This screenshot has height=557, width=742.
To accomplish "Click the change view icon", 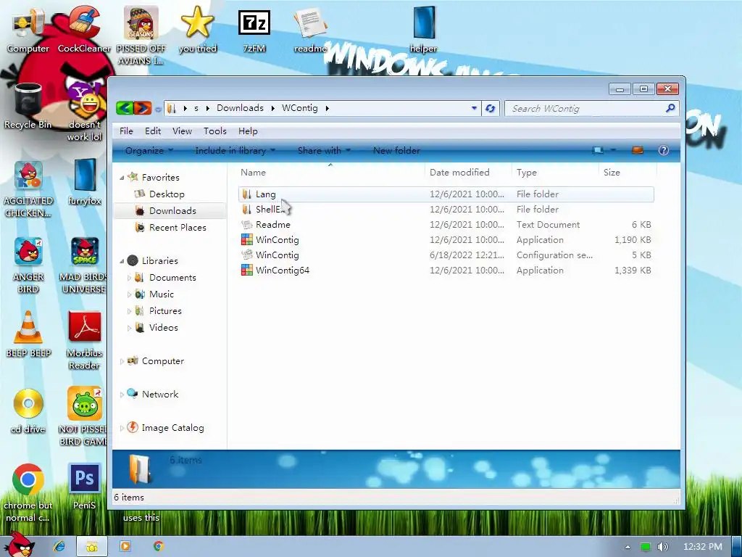I will pos(598,151).
